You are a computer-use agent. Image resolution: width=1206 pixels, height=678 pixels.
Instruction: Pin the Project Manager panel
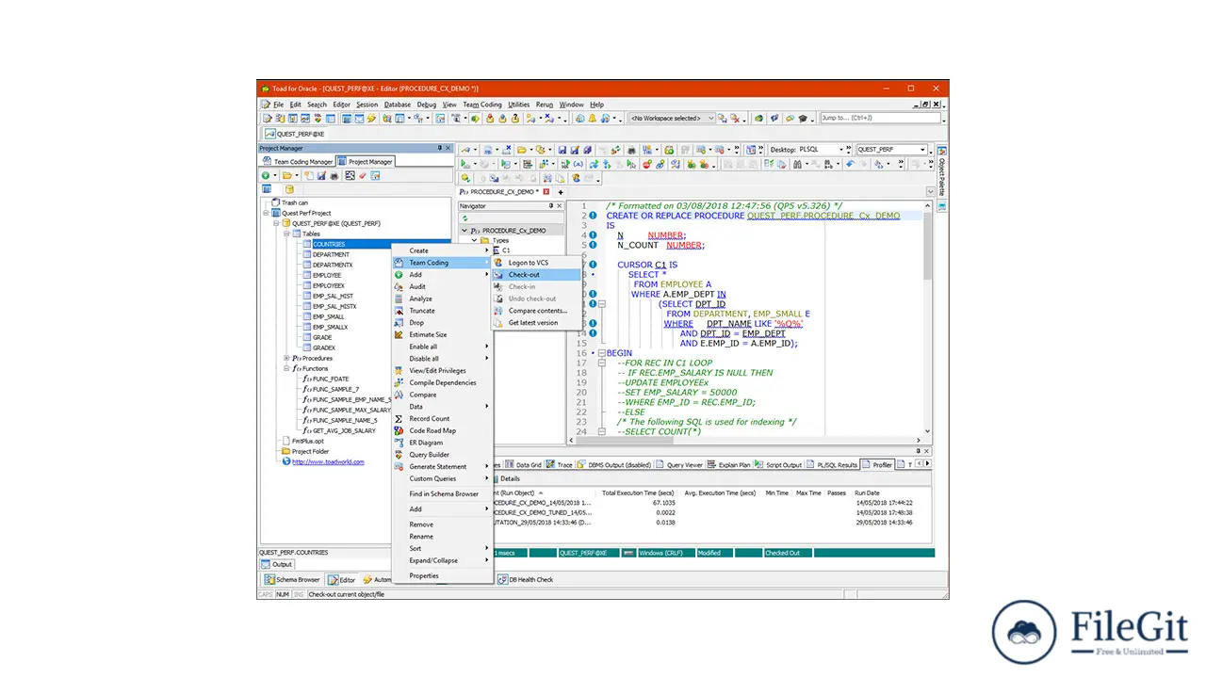[x=440, y=148]
